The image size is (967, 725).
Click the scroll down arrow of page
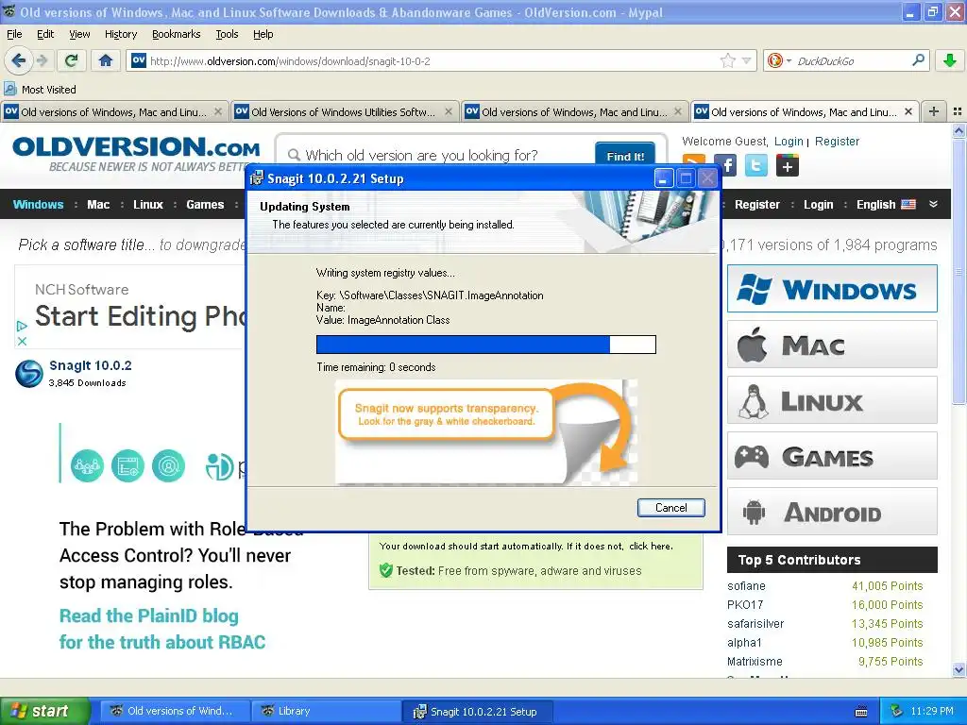click(959, 669)
